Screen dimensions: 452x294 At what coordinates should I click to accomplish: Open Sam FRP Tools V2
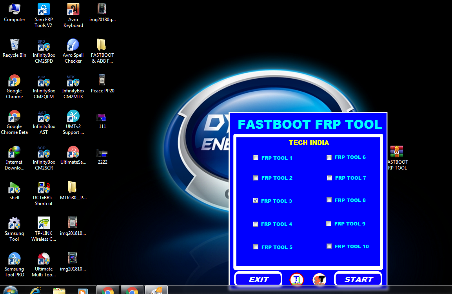(x=44, y=10)
